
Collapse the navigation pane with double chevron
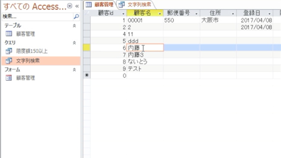click(77, 6)
